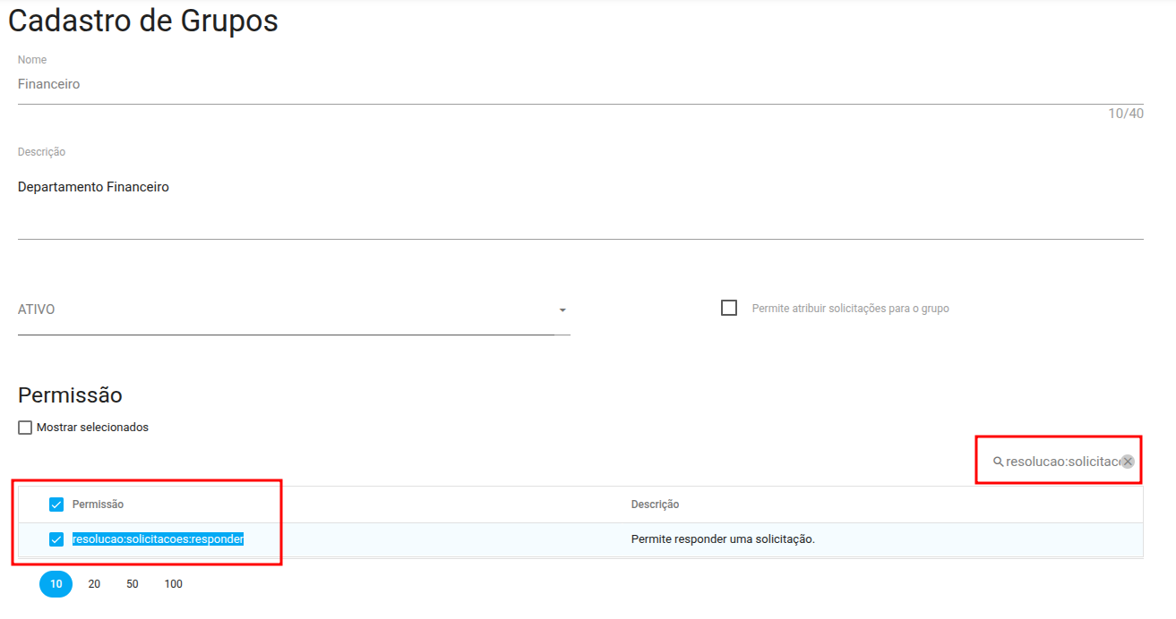Click the magnifier icon in permission search

998,462
